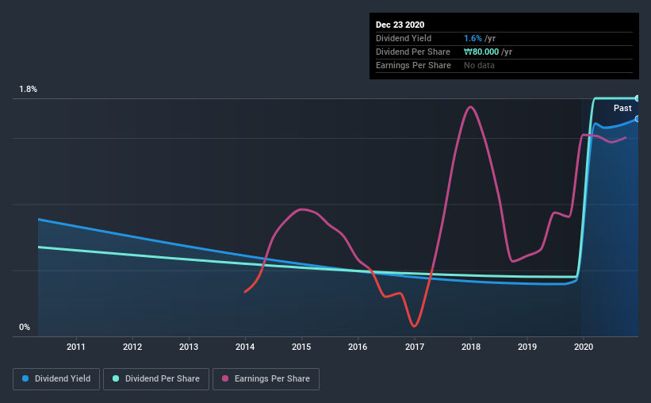This screenshot has height=403, width=651.
Task: Click the 2011 x-axis label
Action: (x=76, y=347)
